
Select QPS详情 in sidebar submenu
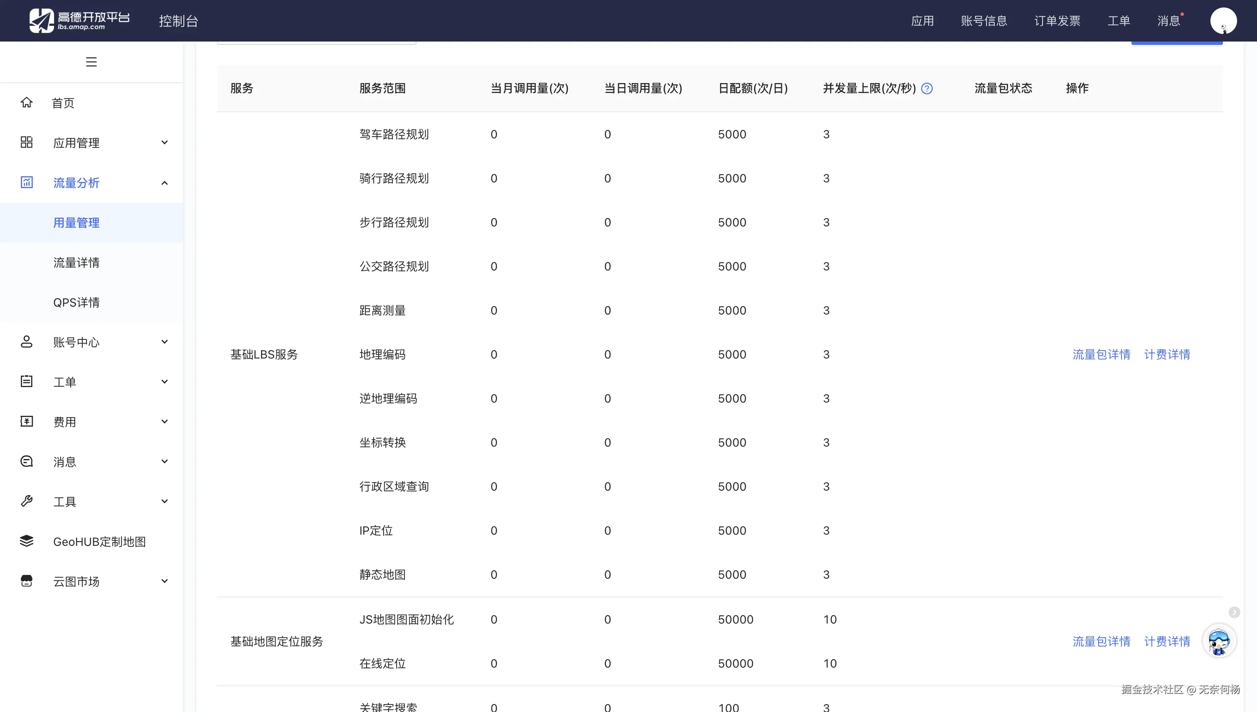(x=76, y=302)
